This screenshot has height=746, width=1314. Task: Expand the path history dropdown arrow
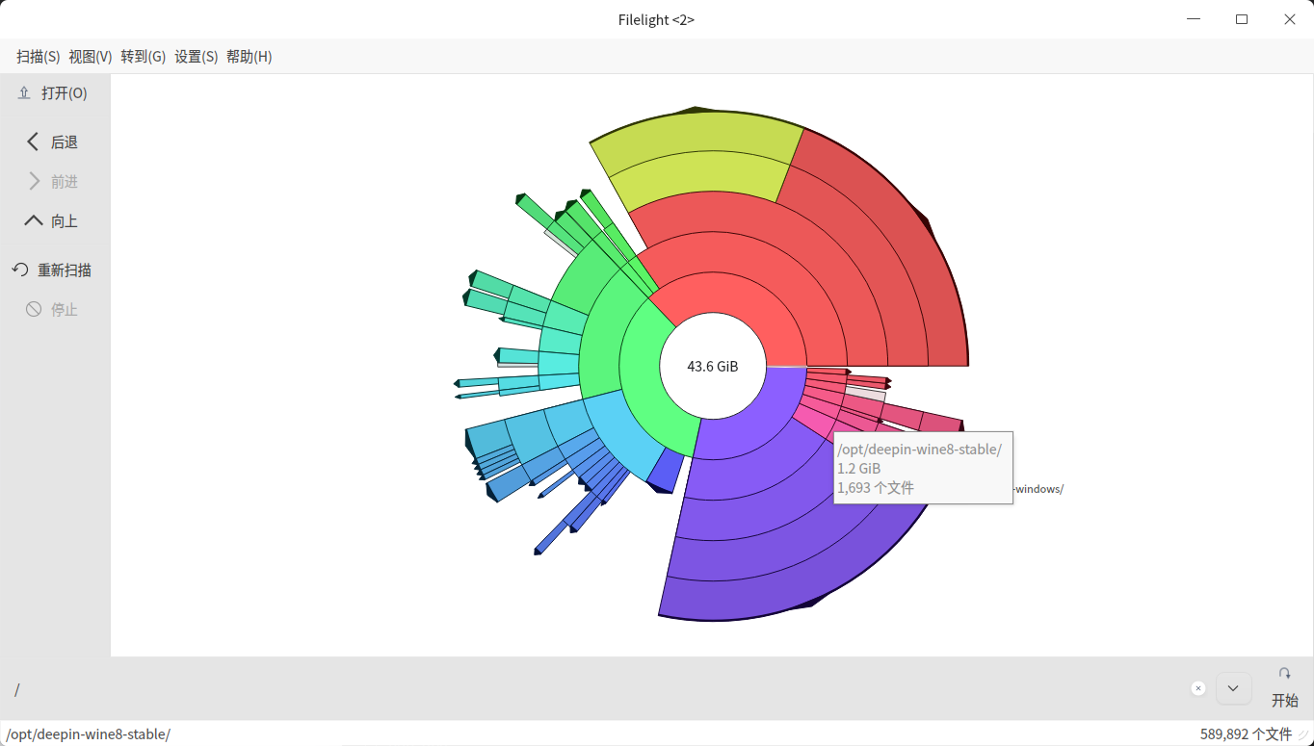click(1234, 688)
